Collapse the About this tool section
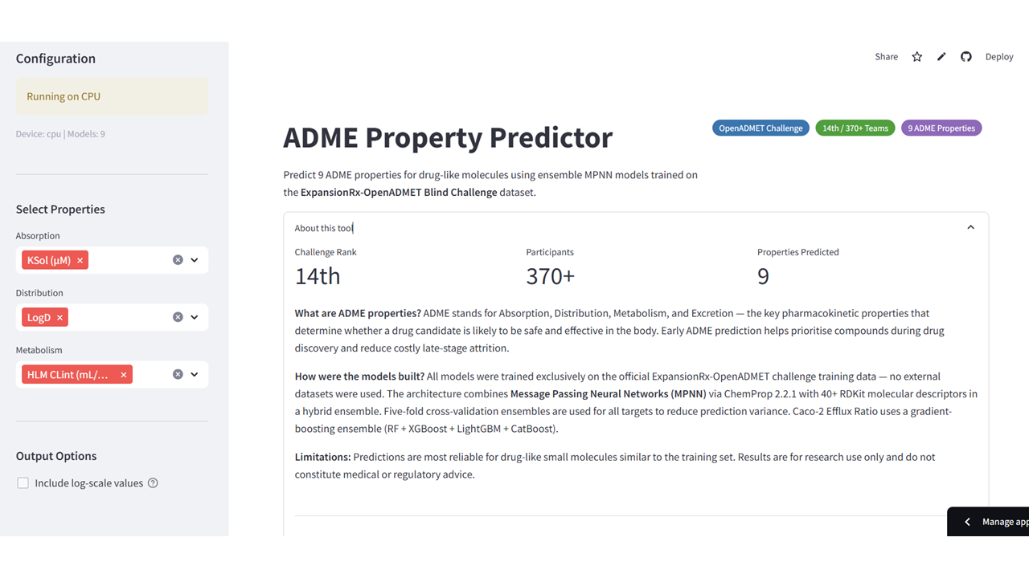This screenshot has width=1029, height=578. (x=970, y=227)
